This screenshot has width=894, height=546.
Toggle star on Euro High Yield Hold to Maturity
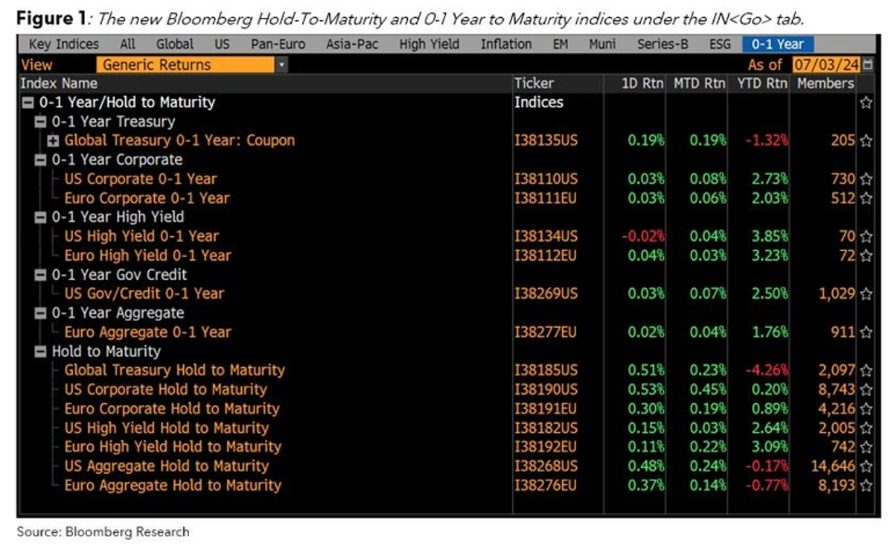[x=866, y=448]
